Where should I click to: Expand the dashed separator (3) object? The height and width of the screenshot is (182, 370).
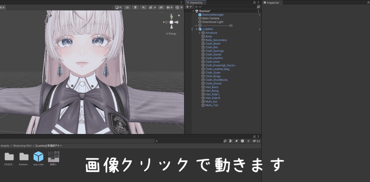point(197,26)
